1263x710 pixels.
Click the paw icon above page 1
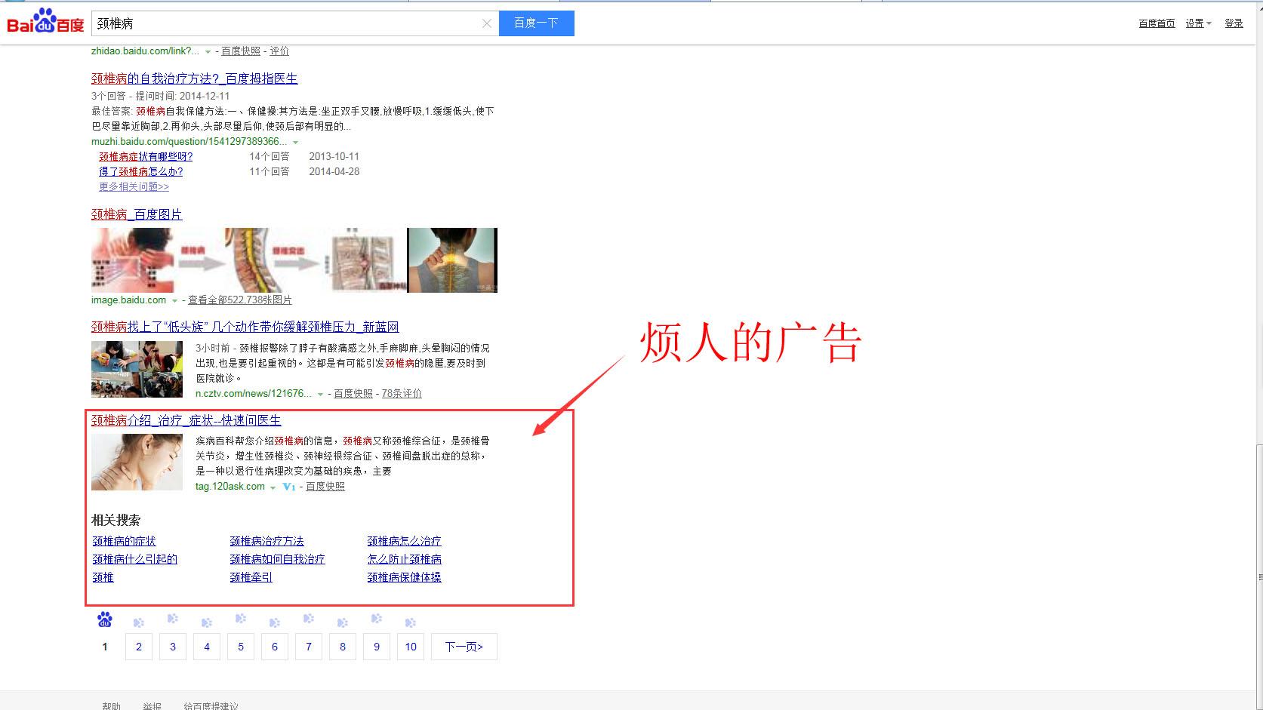click(105, 619)
